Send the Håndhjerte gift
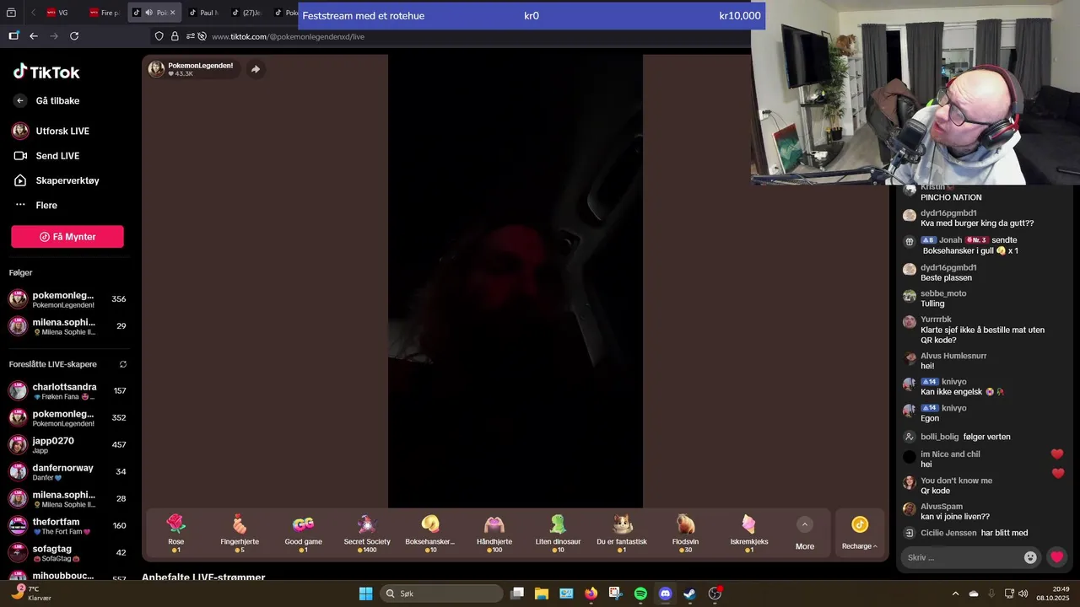 [x=494, y=534]
